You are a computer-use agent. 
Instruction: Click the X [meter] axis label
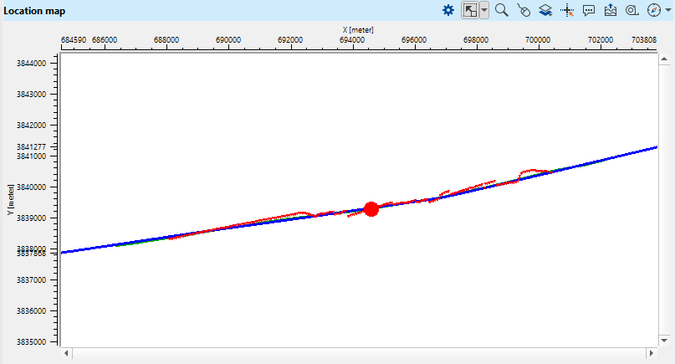(358, 29)
